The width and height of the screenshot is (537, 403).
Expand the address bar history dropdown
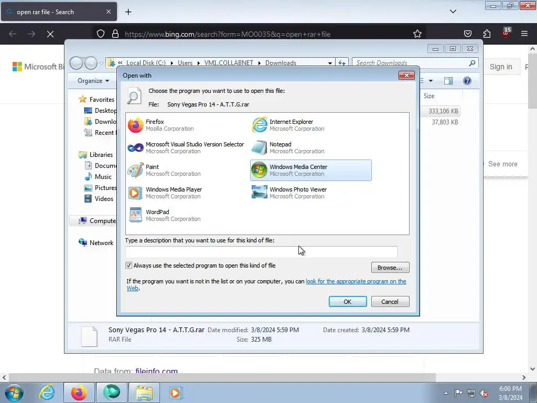pos(330,63)
